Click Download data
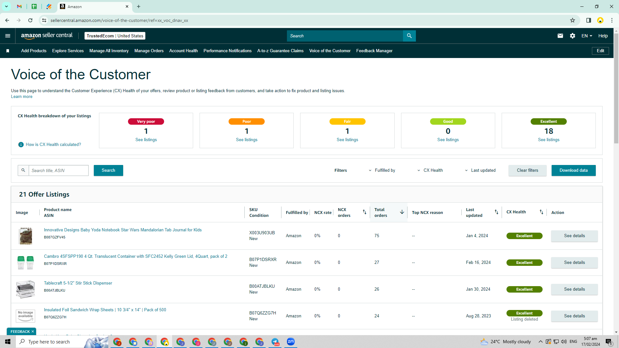 pos(574,170)
